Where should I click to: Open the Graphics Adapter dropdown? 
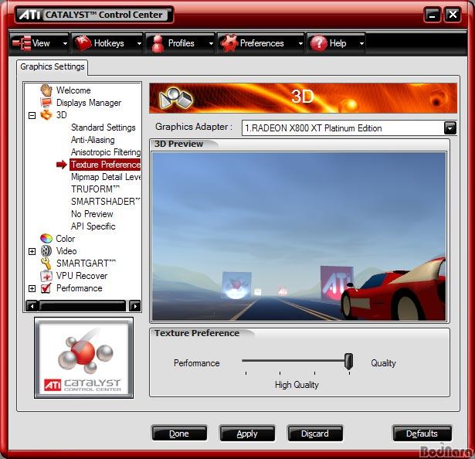(x=450, y=128)
